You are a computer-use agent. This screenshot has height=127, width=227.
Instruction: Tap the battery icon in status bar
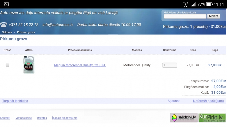pos(209,4)
